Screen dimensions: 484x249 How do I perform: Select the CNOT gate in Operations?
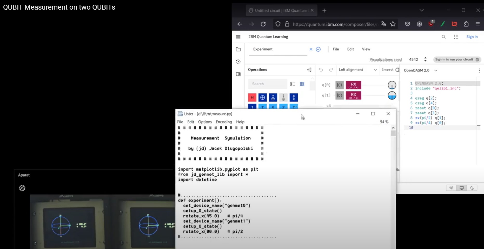click(x=263, y=98)
